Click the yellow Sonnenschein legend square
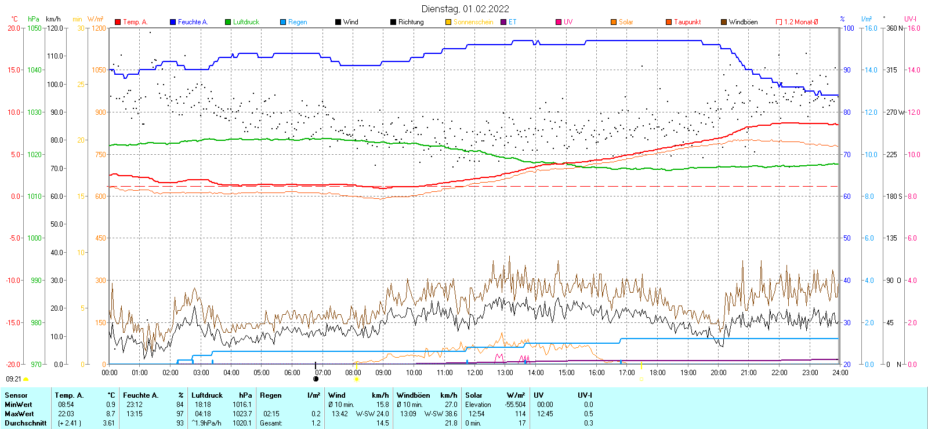 tap(448, 22)
